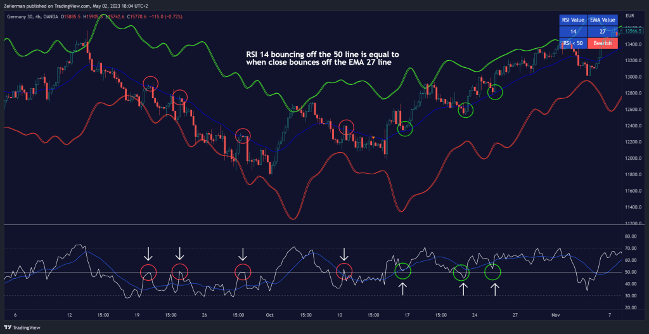Click the Oct label on the time axis
649x334 pixels.
click(270, 314)
